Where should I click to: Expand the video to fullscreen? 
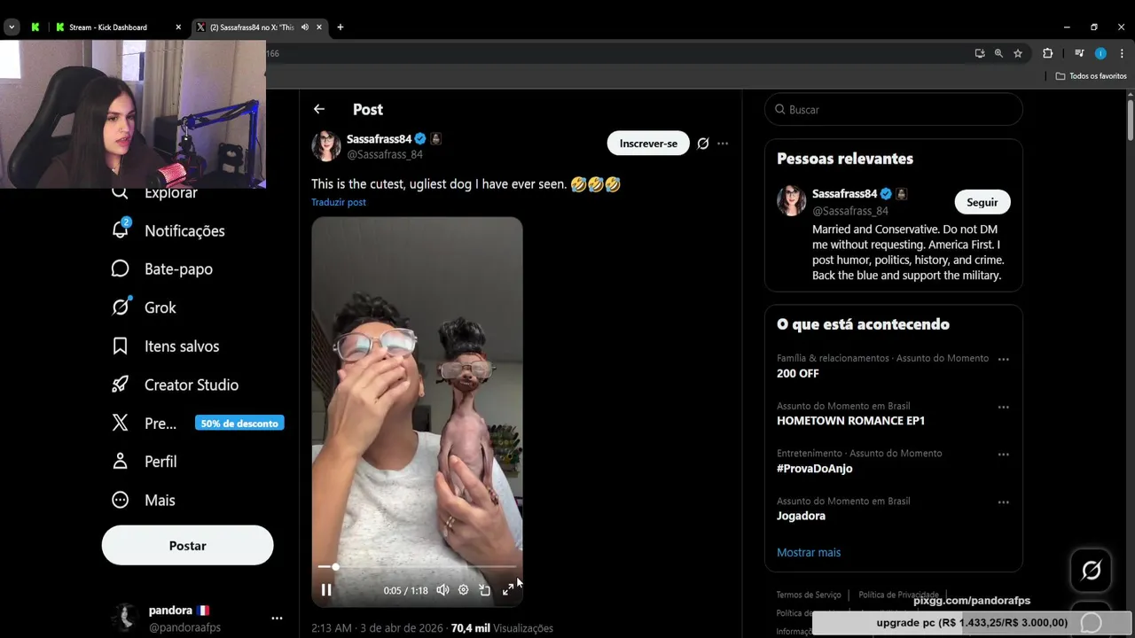tap(508, 590)
